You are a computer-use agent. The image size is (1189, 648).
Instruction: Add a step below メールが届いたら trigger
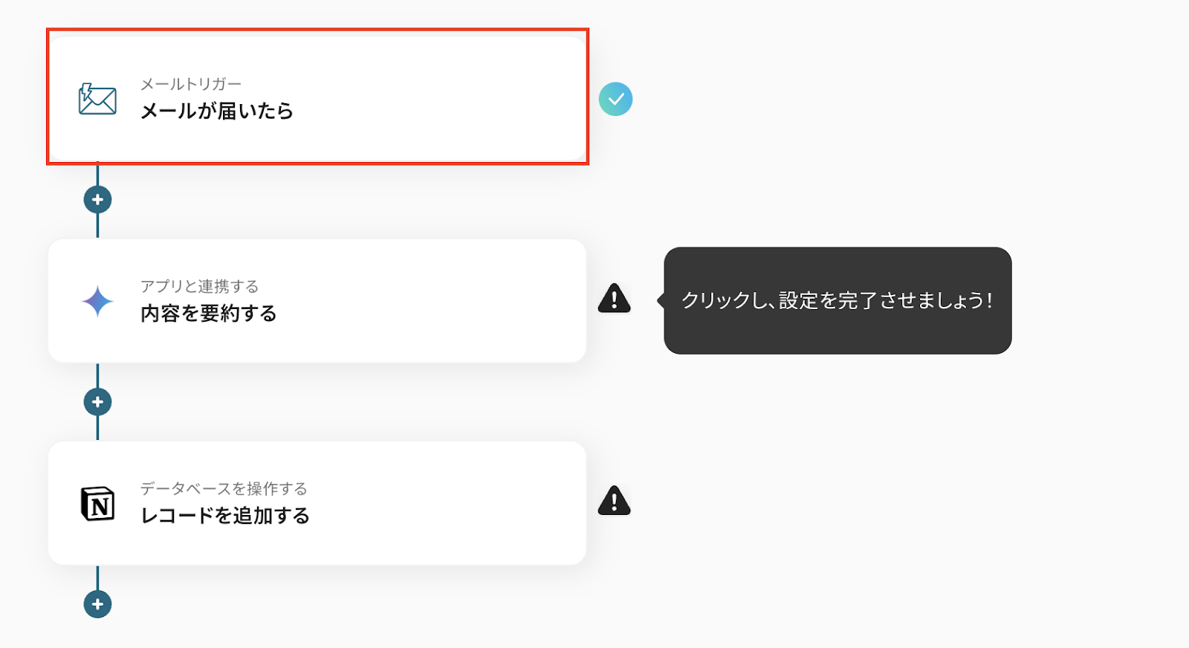coord(97,200)
